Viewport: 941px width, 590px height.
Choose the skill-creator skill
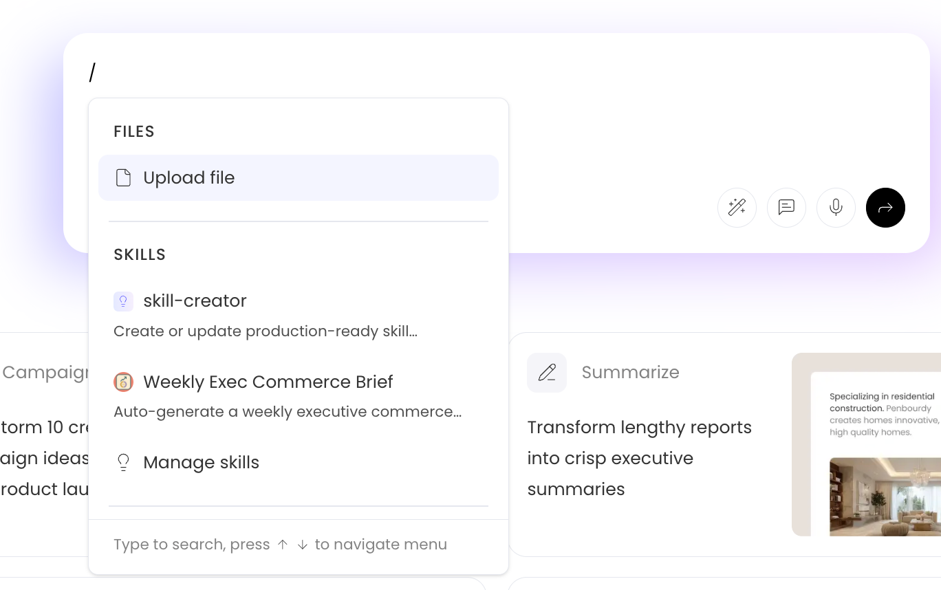(x=299, y=316)
